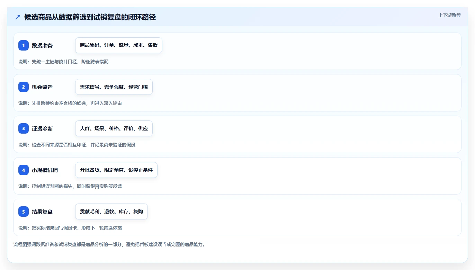Click the chip 人群、场景、价格、评价、供应

[x=114, y=128]
